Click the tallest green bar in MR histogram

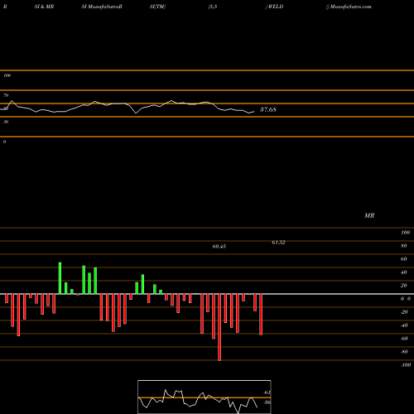click(60, 278)
